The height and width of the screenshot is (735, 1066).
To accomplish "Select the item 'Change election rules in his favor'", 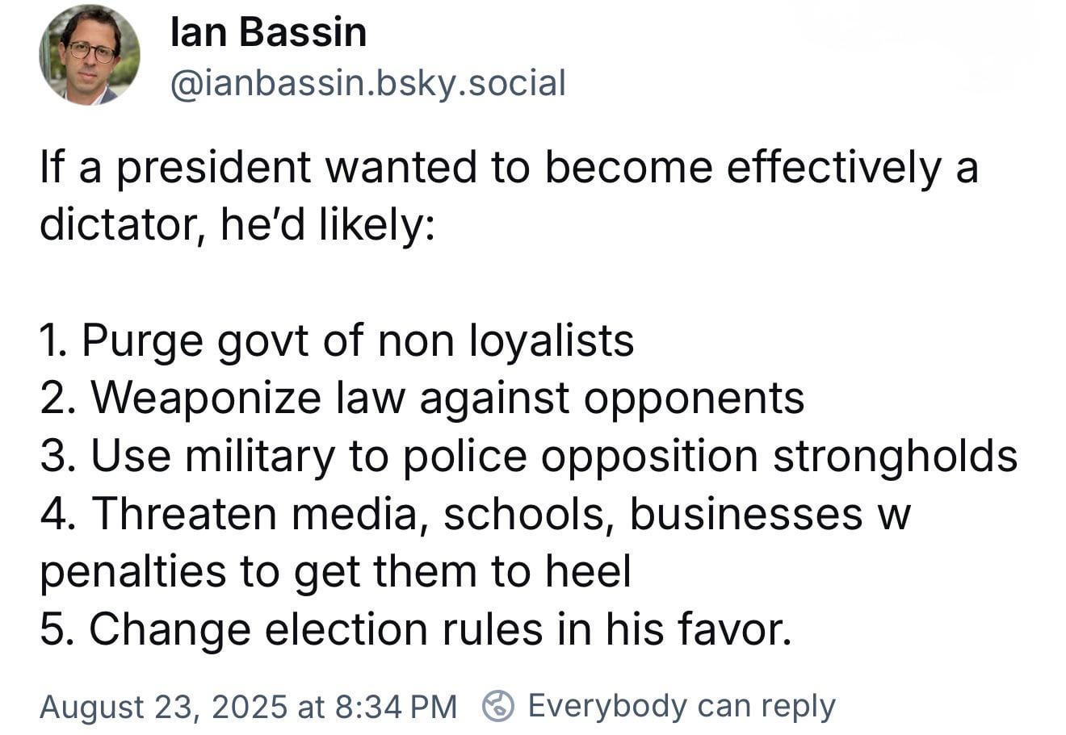I will (x=416, y=629).
